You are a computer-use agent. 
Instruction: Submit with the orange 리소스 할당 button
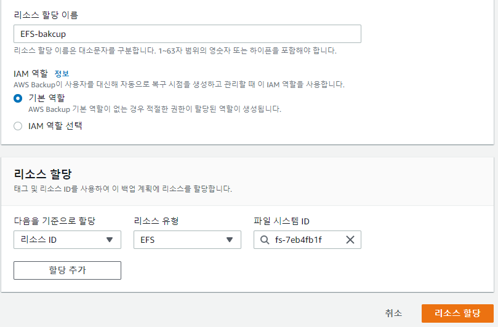457,313
